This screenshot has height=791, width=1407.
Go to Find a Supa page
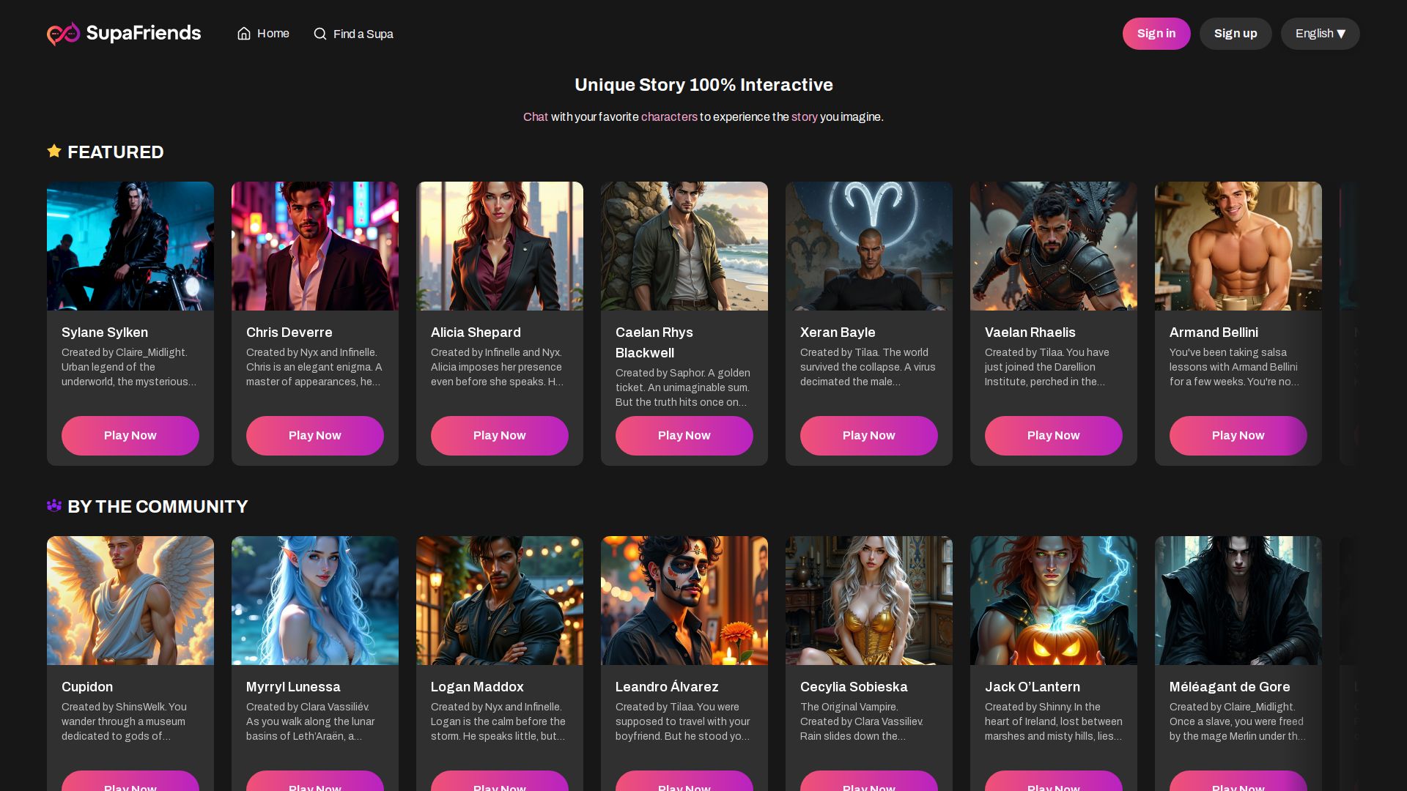coord(363,34)
